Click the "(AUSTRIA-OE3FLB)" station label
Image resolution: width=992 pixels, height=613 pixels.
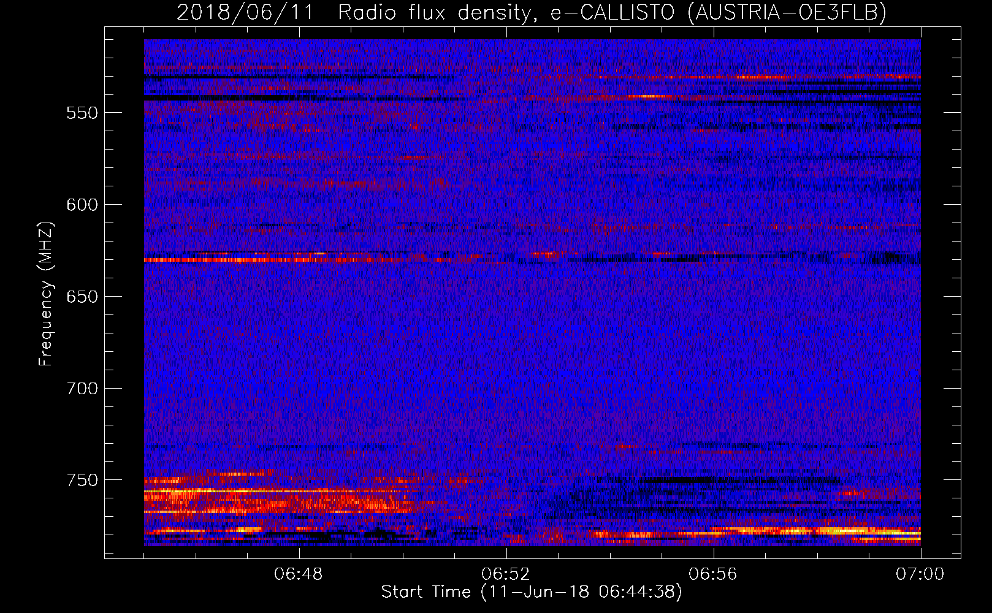tap(787, 12)
